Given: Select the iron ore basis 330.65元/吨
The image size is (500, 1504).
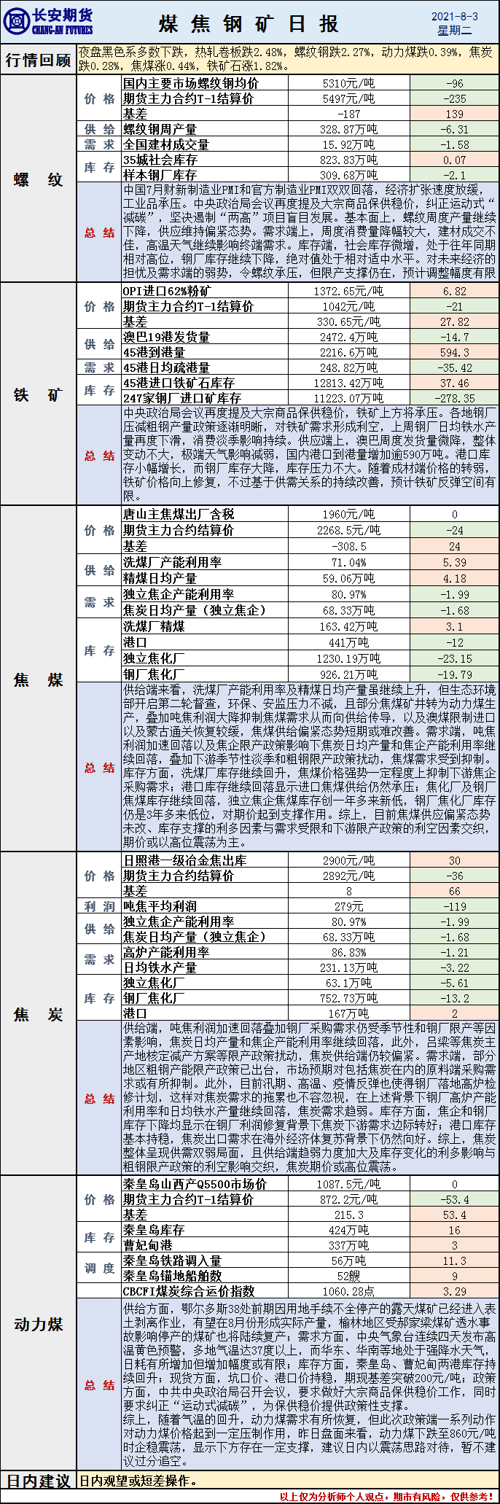Looking at the screenshot, I should (x=348, y=322).
